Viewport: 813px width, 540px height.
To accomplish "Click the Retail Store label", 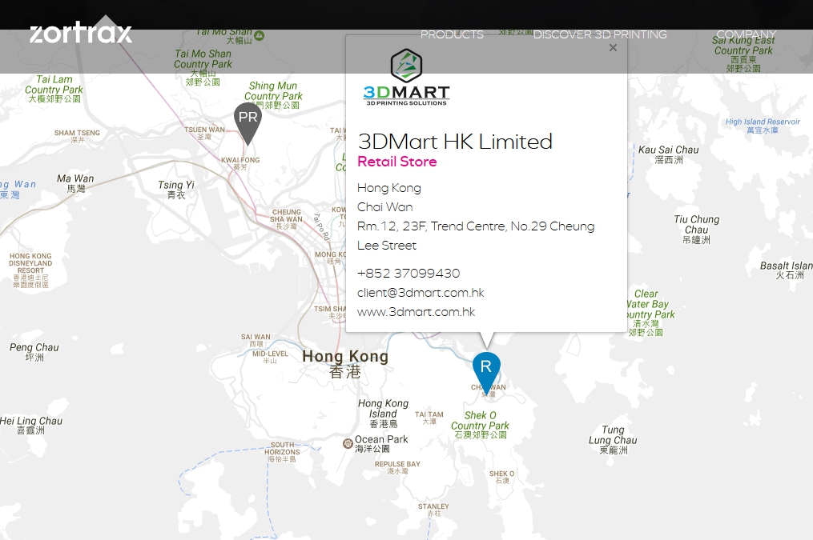I will point(397,162).
